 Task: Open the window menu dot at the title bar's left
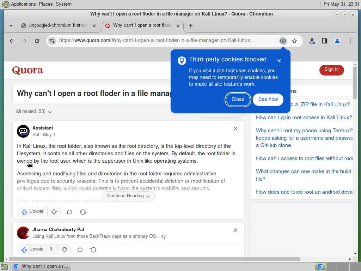pyautogui.click(x=9, y=14)
